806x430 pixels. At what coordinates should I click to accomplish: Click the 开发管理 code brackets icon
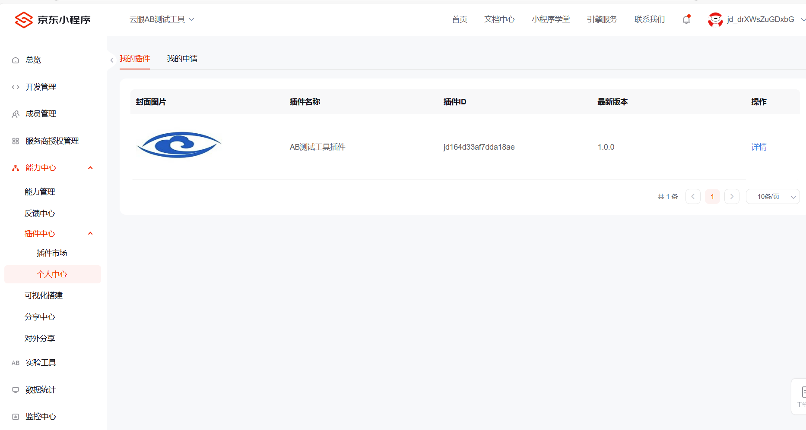click(16, 87)
